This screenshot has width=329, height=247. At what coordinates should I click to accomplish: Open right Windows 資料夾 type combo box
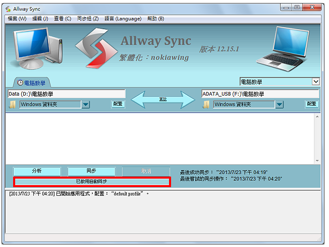pos(244,104)
